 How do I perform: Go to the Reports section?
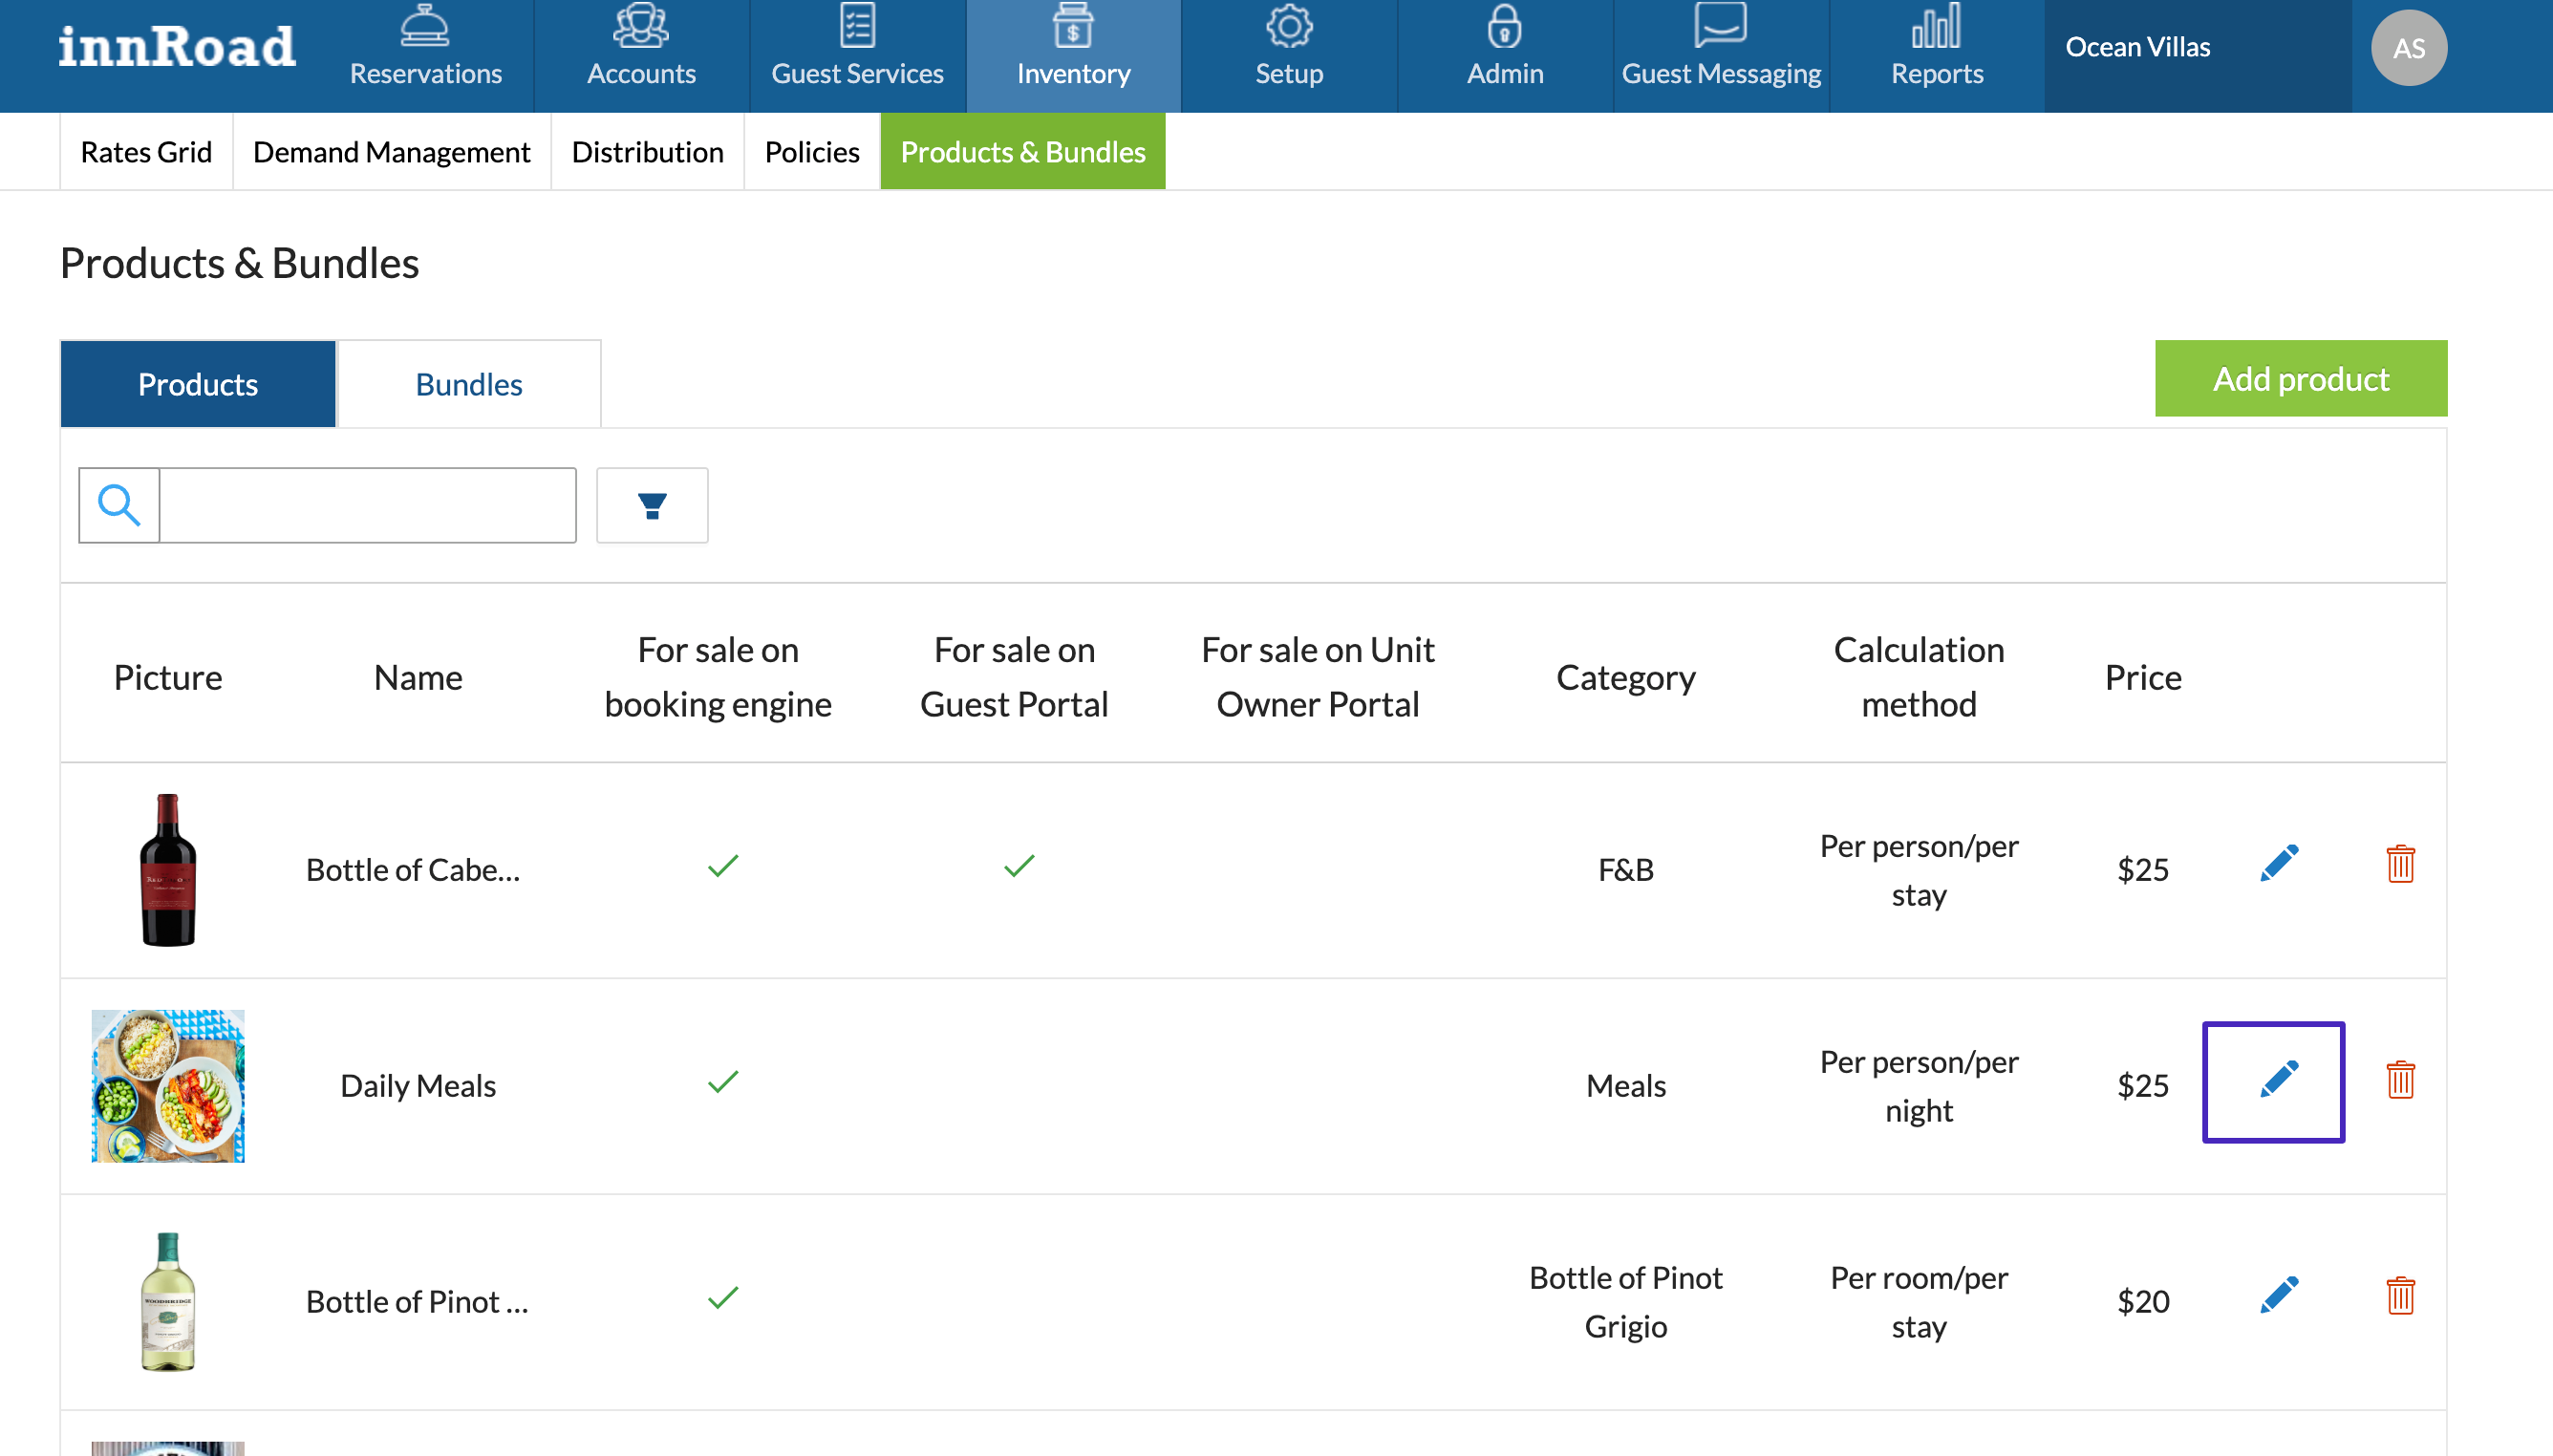1936,47
